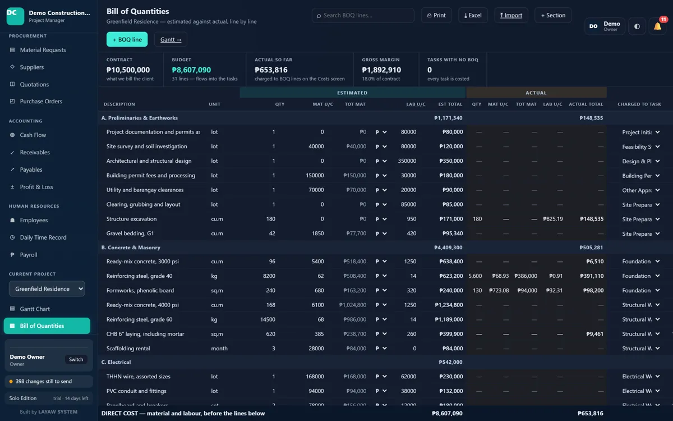Click the + BOQ line button

tap(127, 39)
